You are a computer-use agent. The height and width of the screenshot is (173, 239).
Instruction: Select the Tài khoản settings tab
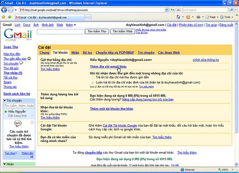point(60,53)
